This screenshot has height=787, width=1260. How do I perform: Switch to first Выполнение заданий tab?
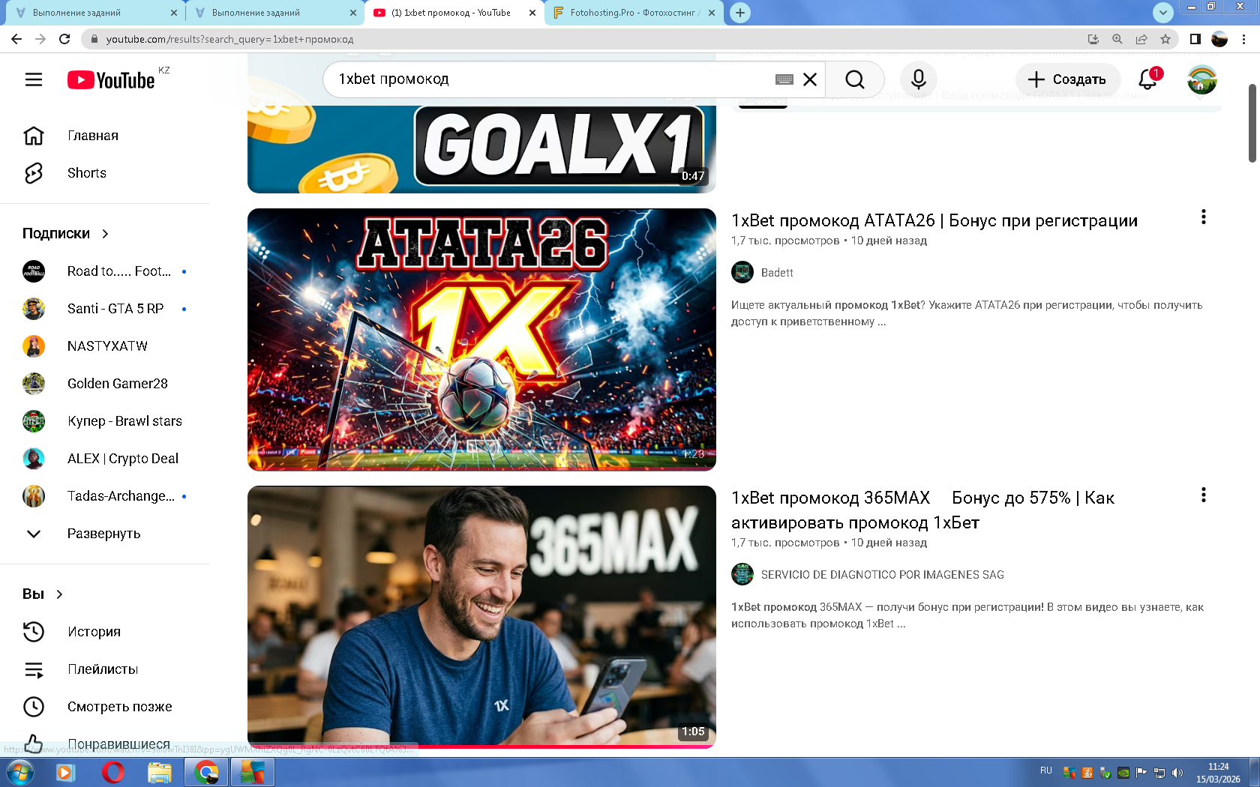(94, 13)
